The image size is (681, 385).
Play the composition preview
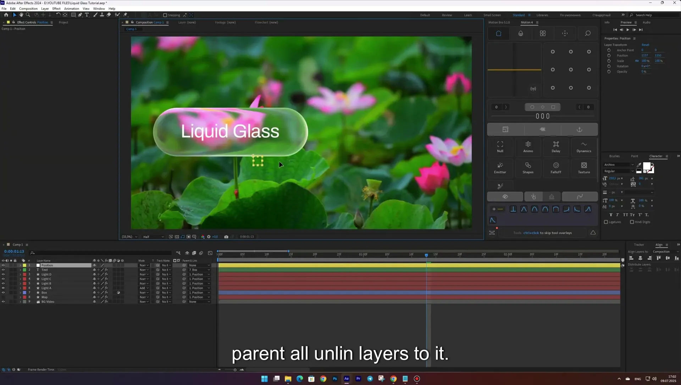[x=628, y=30]
